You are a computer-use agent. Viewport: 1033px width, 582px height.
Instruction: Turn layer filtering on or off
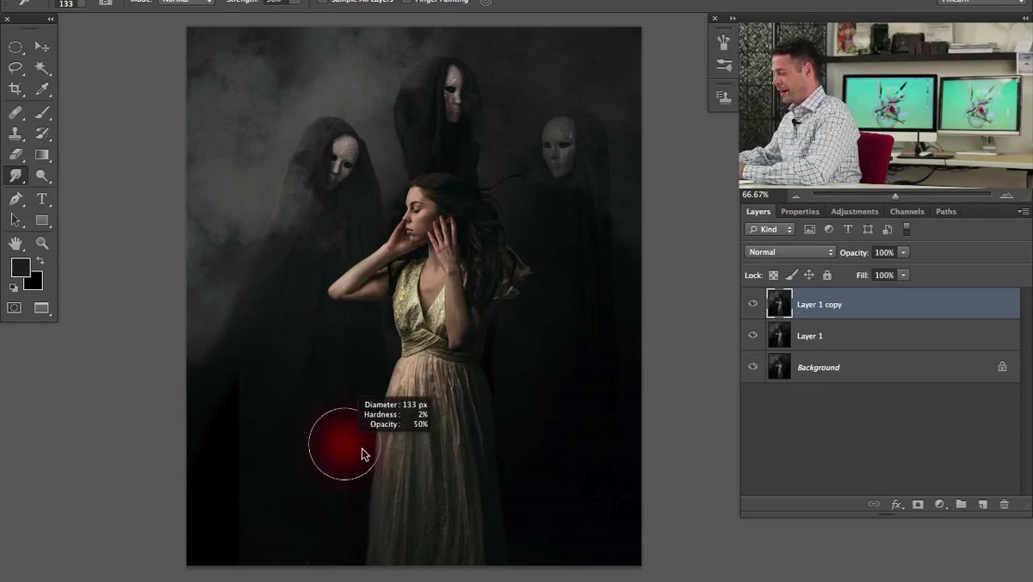[x=906, y=230]
